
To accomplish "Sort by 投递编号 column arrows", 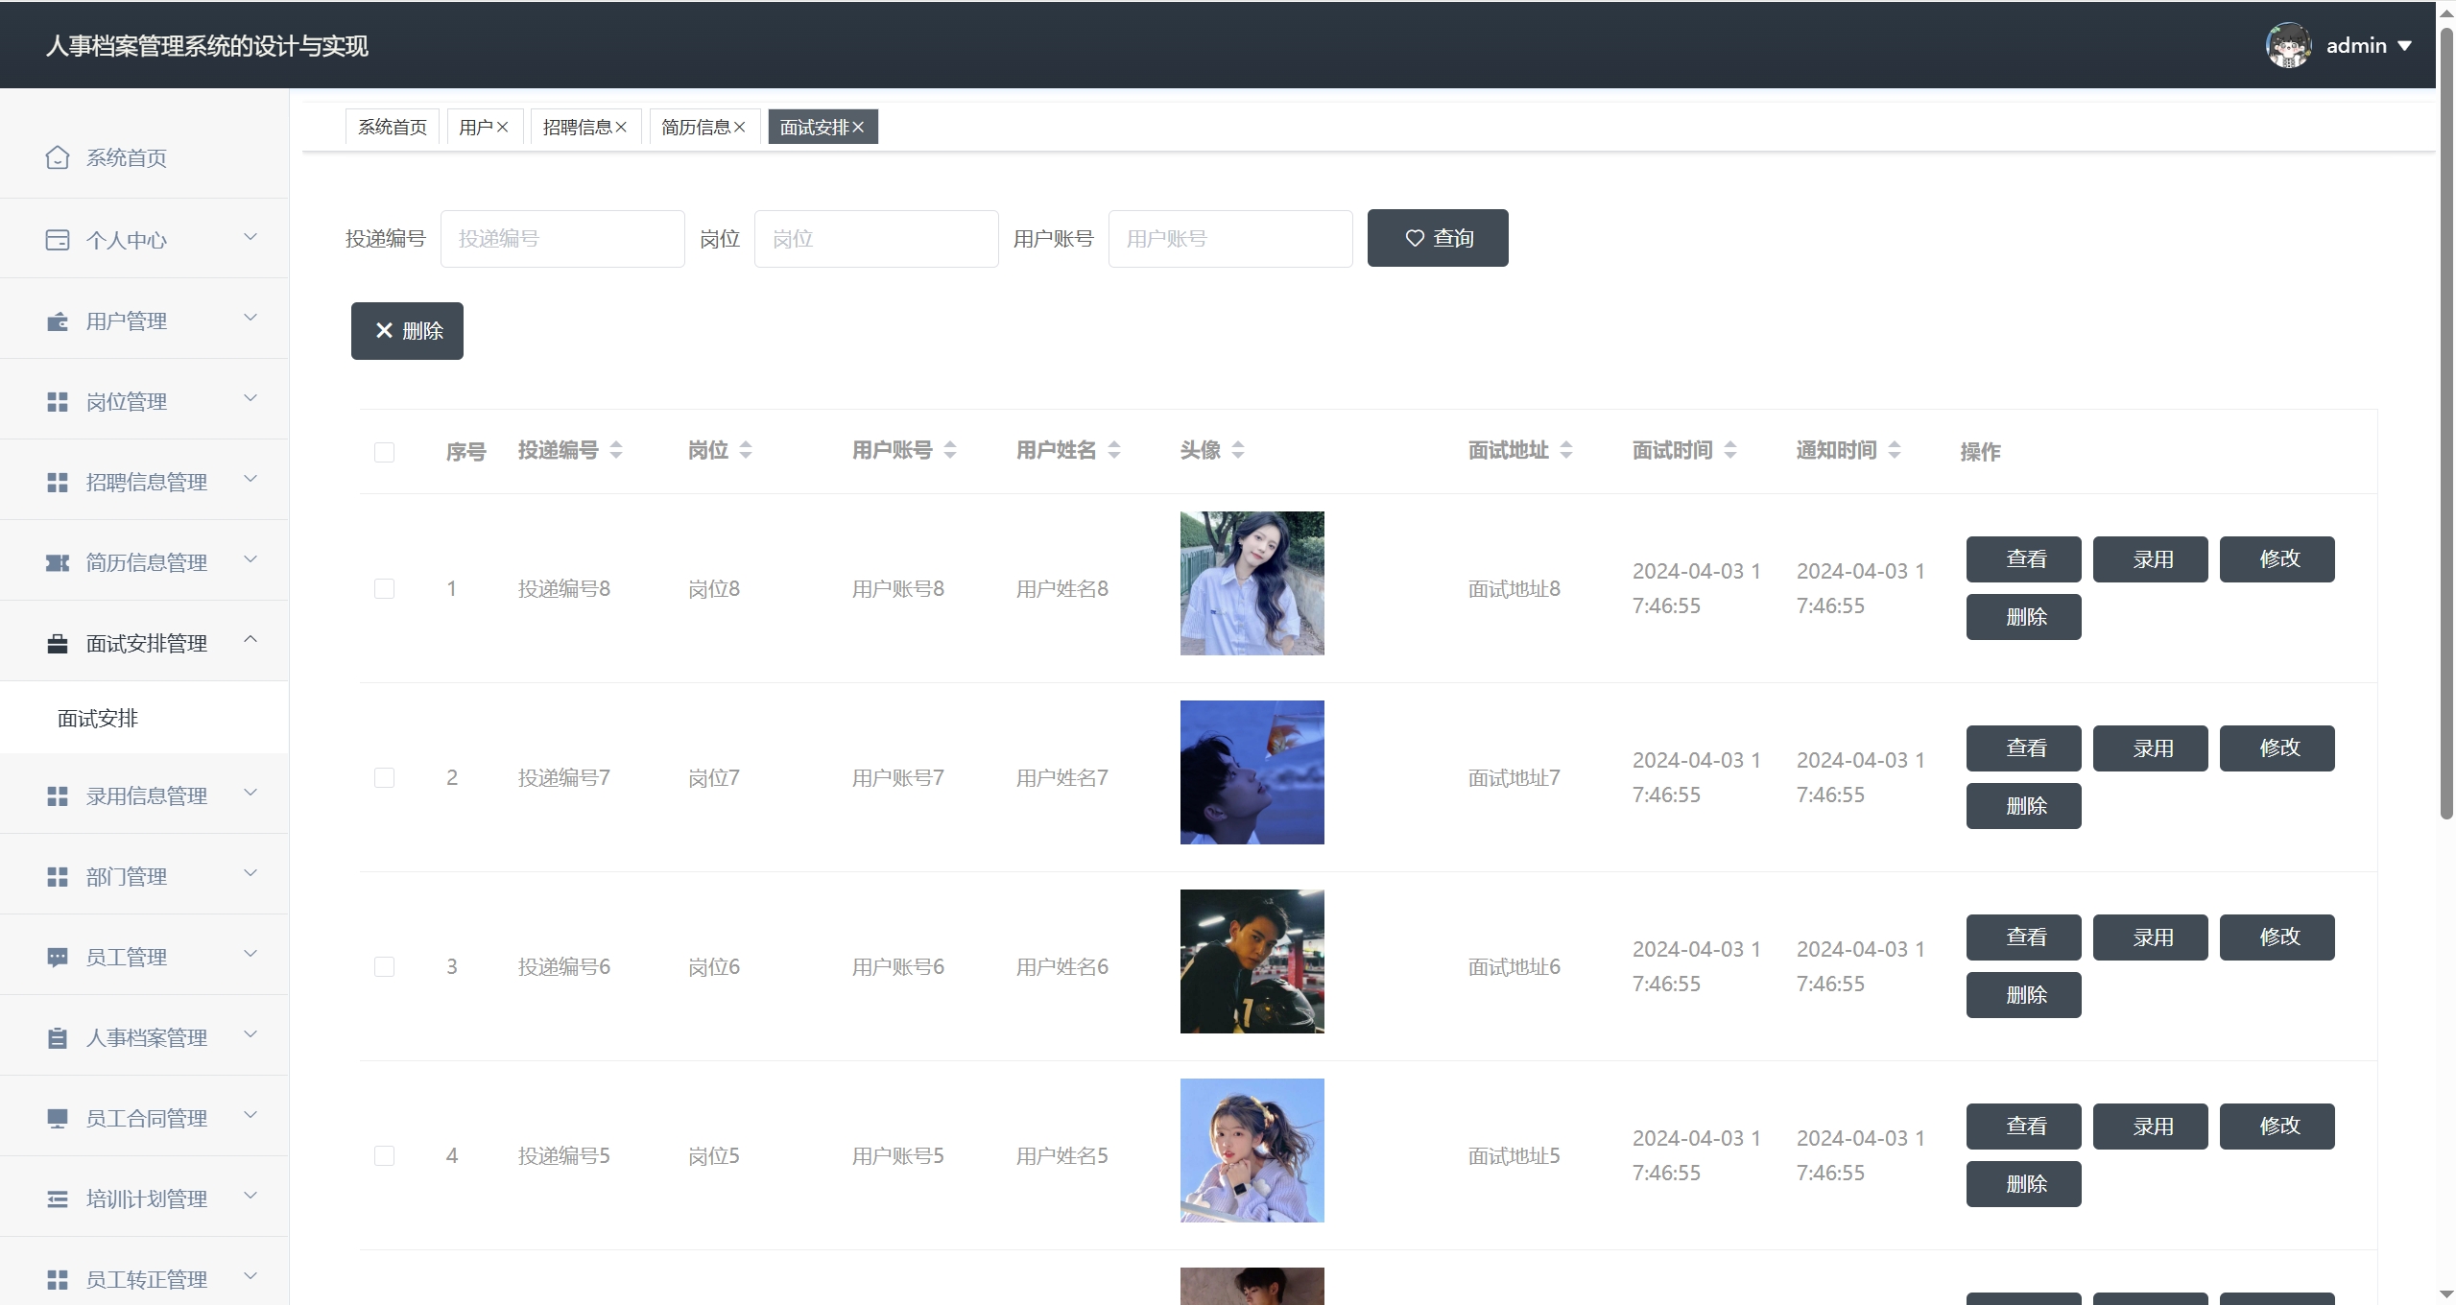I will pyautogui.click(x=616, y=450).
